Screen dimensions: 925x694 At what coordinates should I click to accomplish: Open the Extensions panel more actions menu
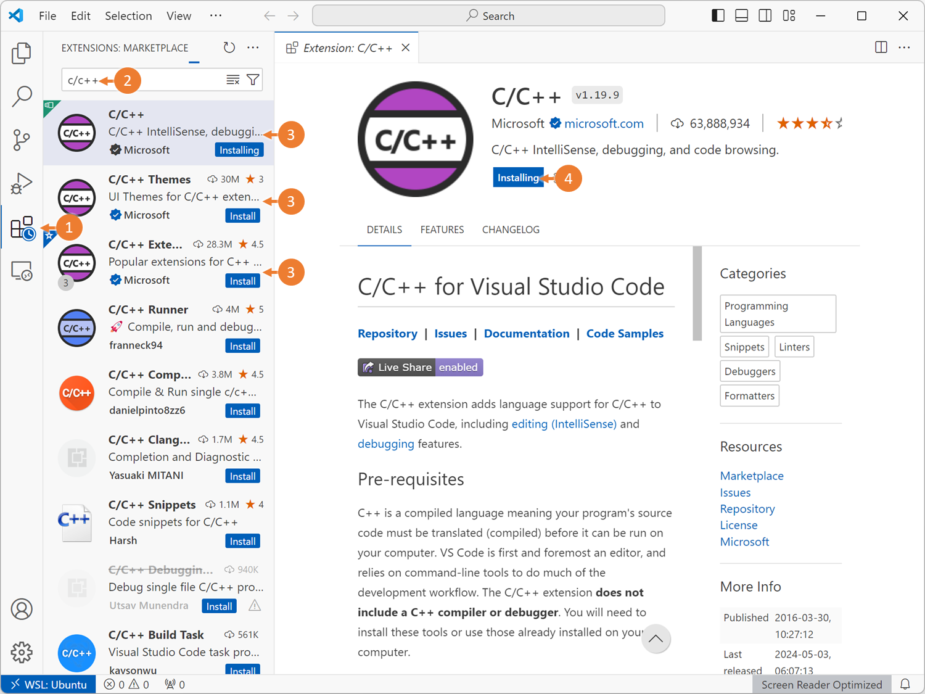point(253,48)
